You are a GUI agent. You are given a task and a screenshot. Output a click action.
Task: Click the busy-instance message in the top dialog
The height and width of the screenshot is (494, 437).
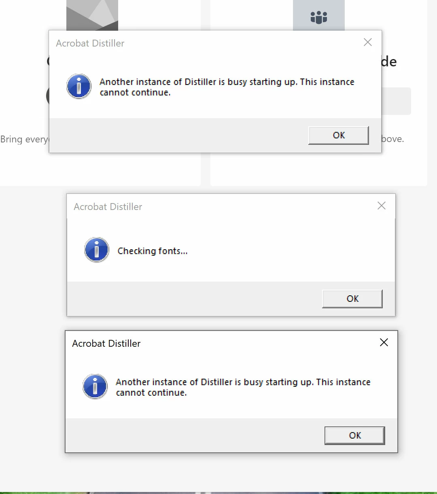tap(227, 87)
